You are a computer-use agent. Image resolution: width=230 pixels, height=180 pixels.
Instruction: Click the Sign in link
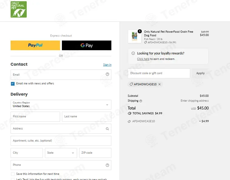(x=107, y=65)
